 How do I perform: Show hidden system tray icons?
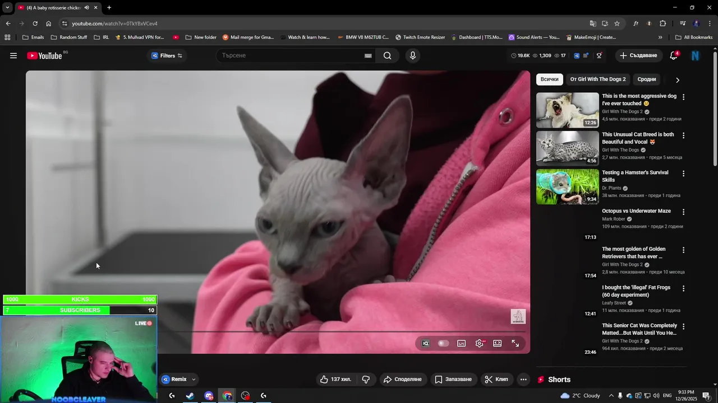coord(611,396)
